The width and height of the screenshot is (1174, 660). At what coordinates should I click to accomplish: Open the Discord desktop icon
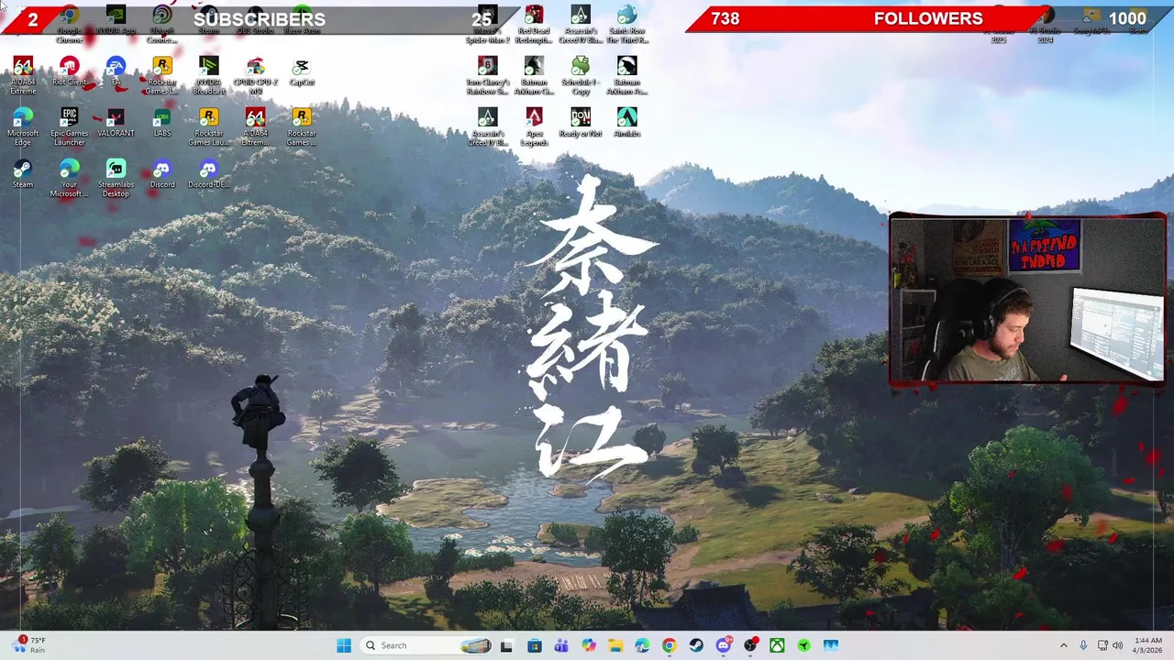(162, 174)
